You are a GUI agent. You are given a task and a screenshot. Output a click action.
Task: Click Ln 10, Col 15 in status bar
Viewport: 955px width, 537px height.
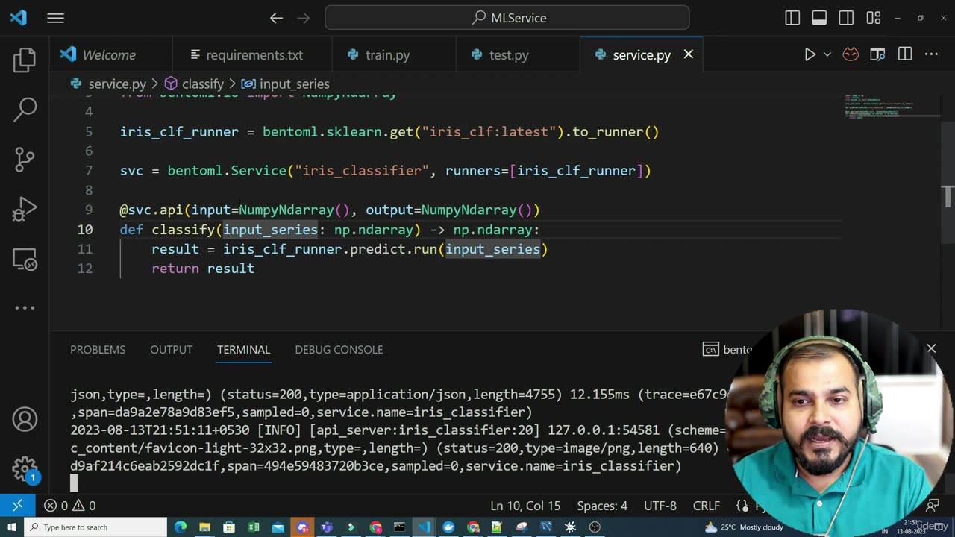tap(525, 506)
